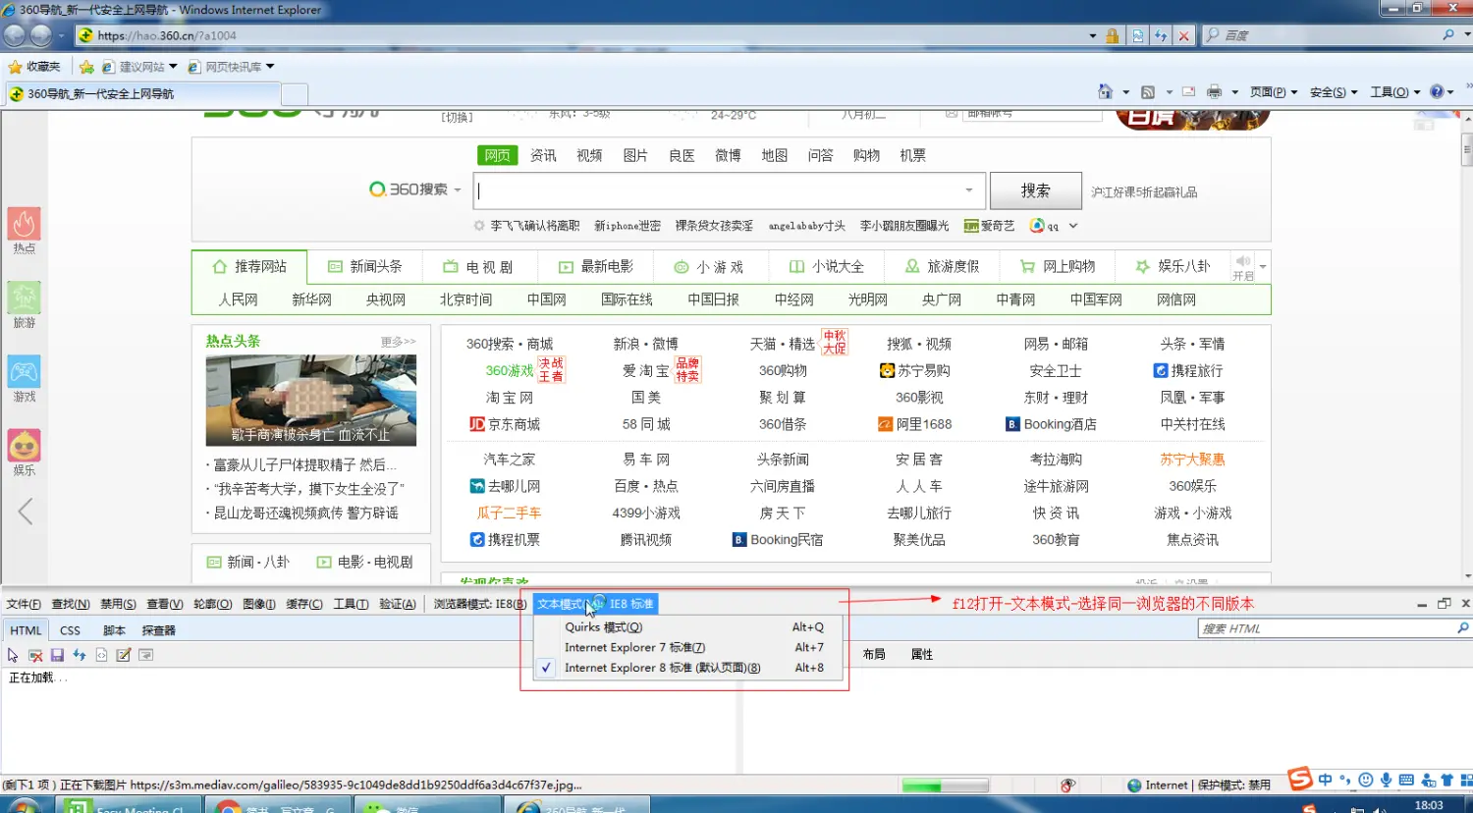1473x813 pixels.
Task: Click the Save floppy icon in dev tools
Action: [57, 655]
